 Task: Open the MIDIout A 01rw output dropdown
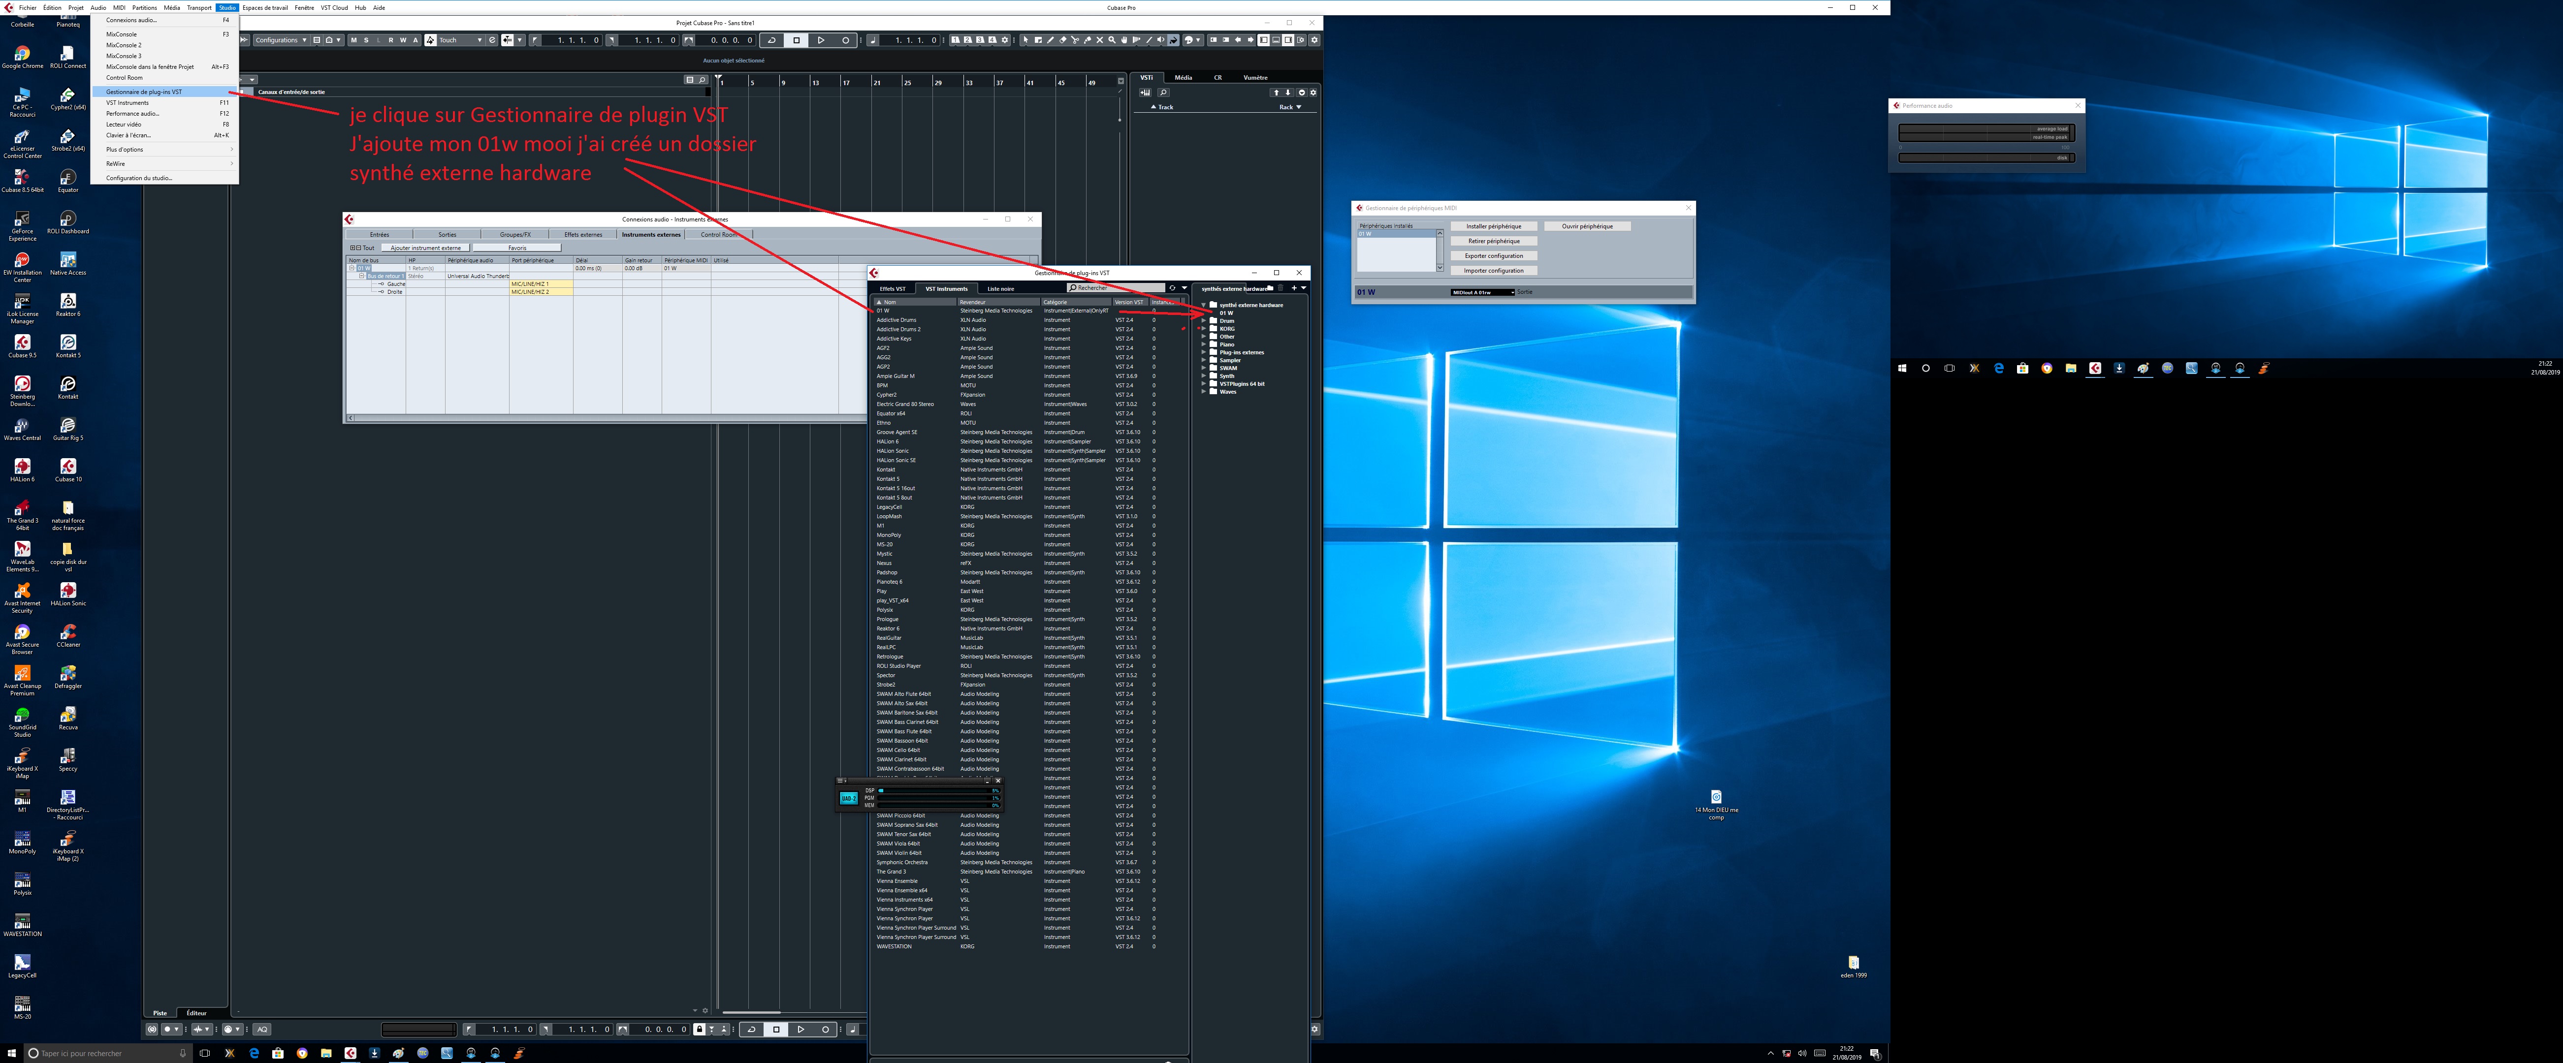click(1482, 292)
